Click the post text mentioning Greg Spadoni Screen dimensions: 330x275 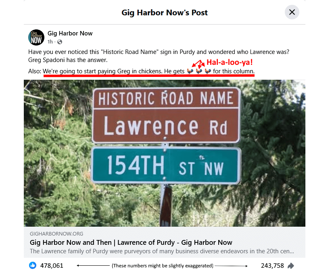click(159, 56)
